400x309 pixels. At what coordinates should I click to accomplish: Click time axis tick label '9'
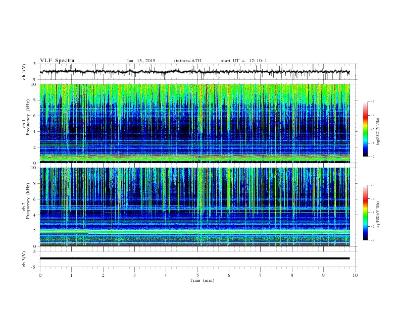pos(323,275)
